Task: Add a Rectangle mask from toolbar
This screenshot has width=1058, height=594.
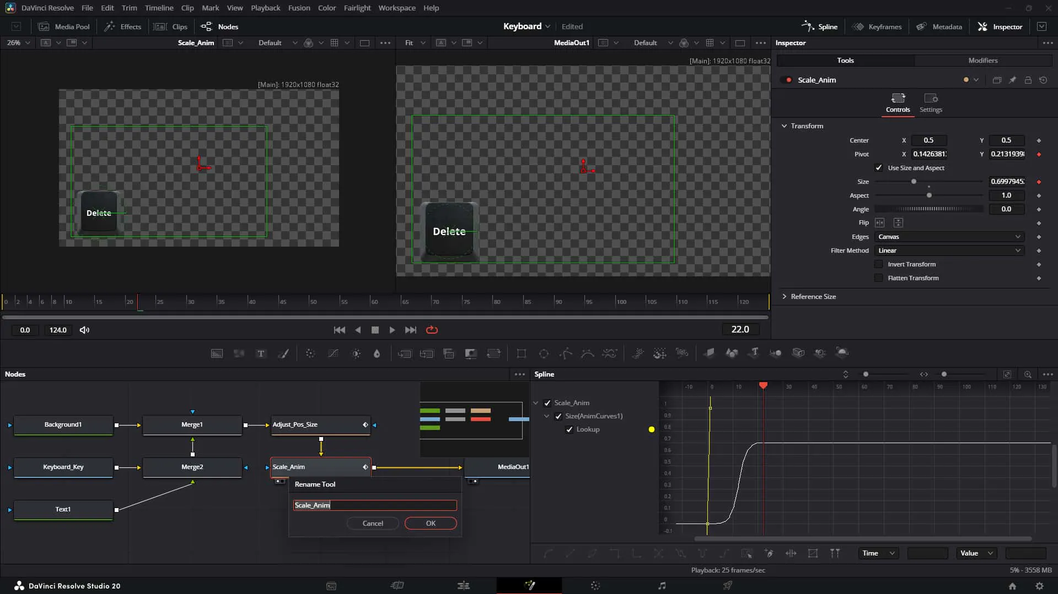Action: [x=521, y=353]
